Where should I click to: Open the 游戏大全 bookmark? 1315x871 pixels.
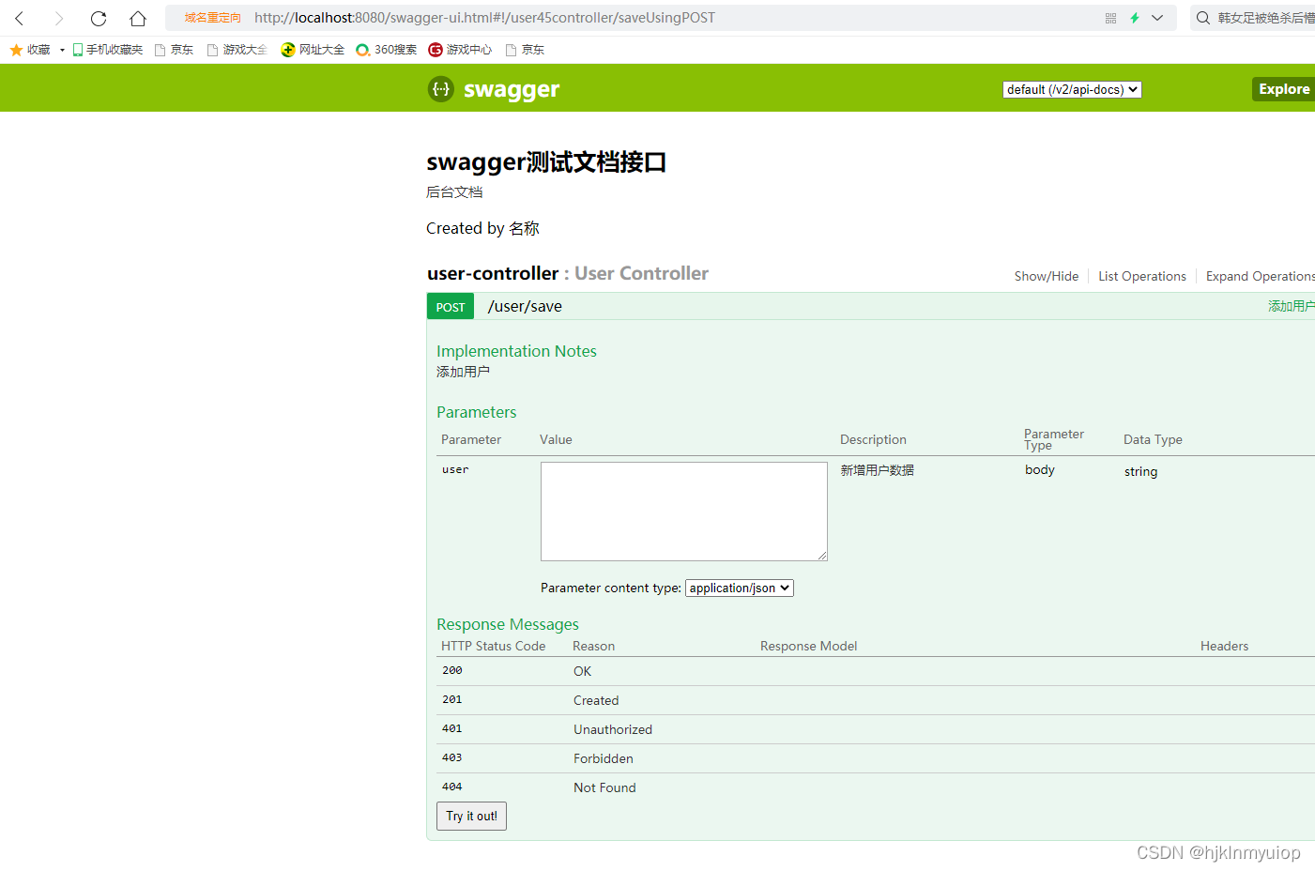click(x=237, y=50)
